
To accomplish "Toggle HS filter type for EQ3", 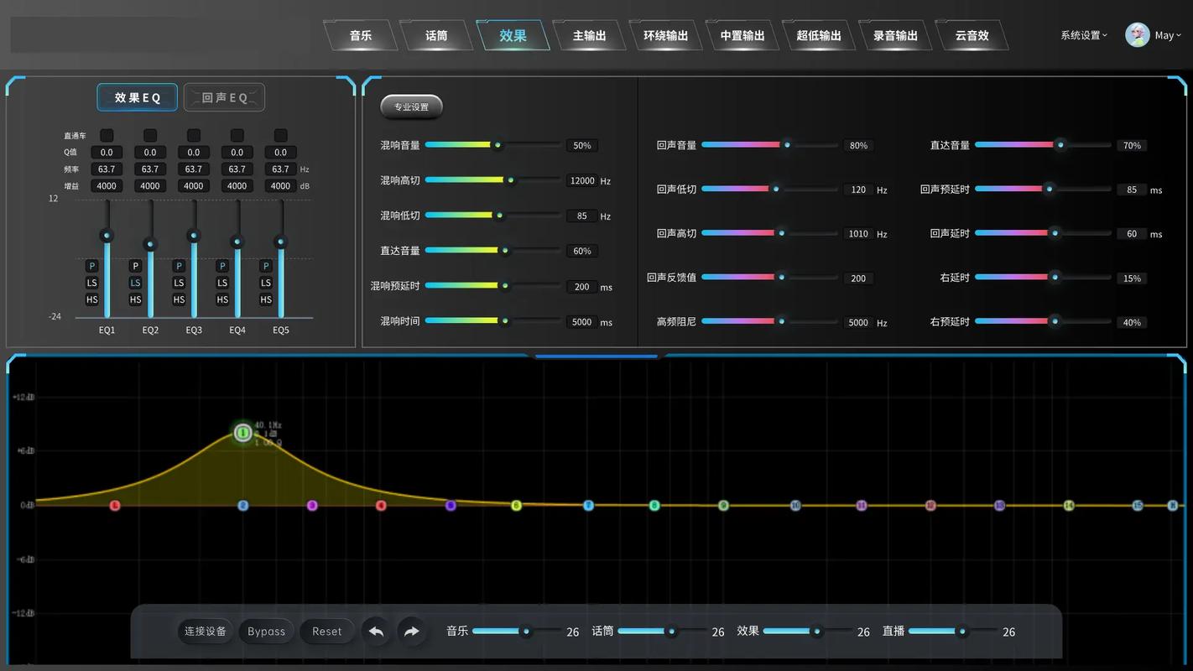I will click(180, 299).
